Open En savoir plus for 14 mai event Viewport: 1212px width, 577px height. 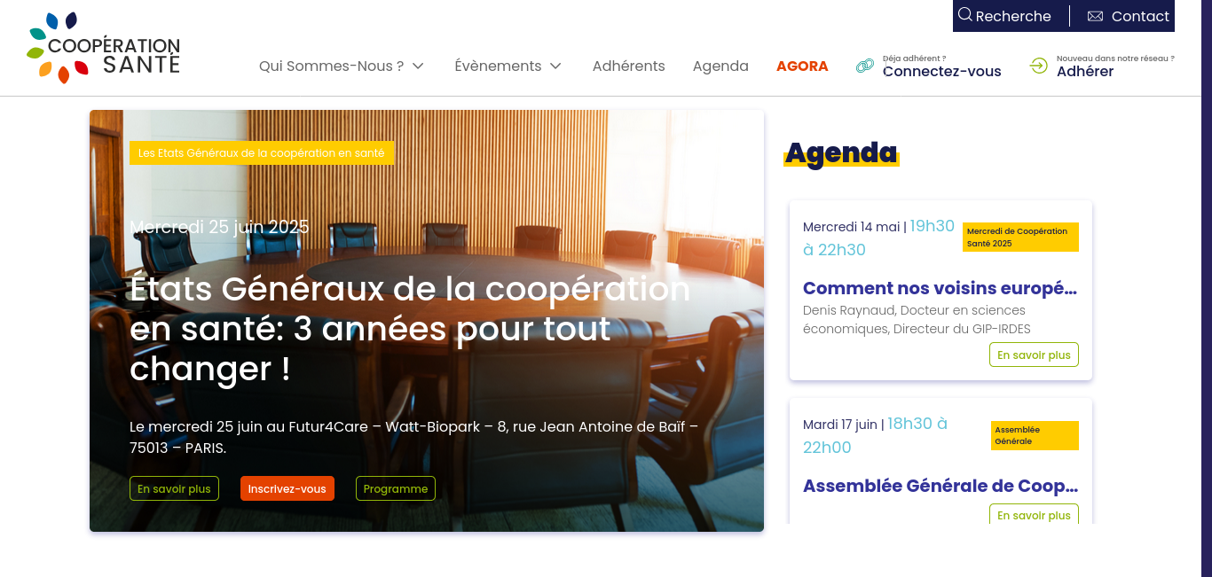pos(1034,355)
